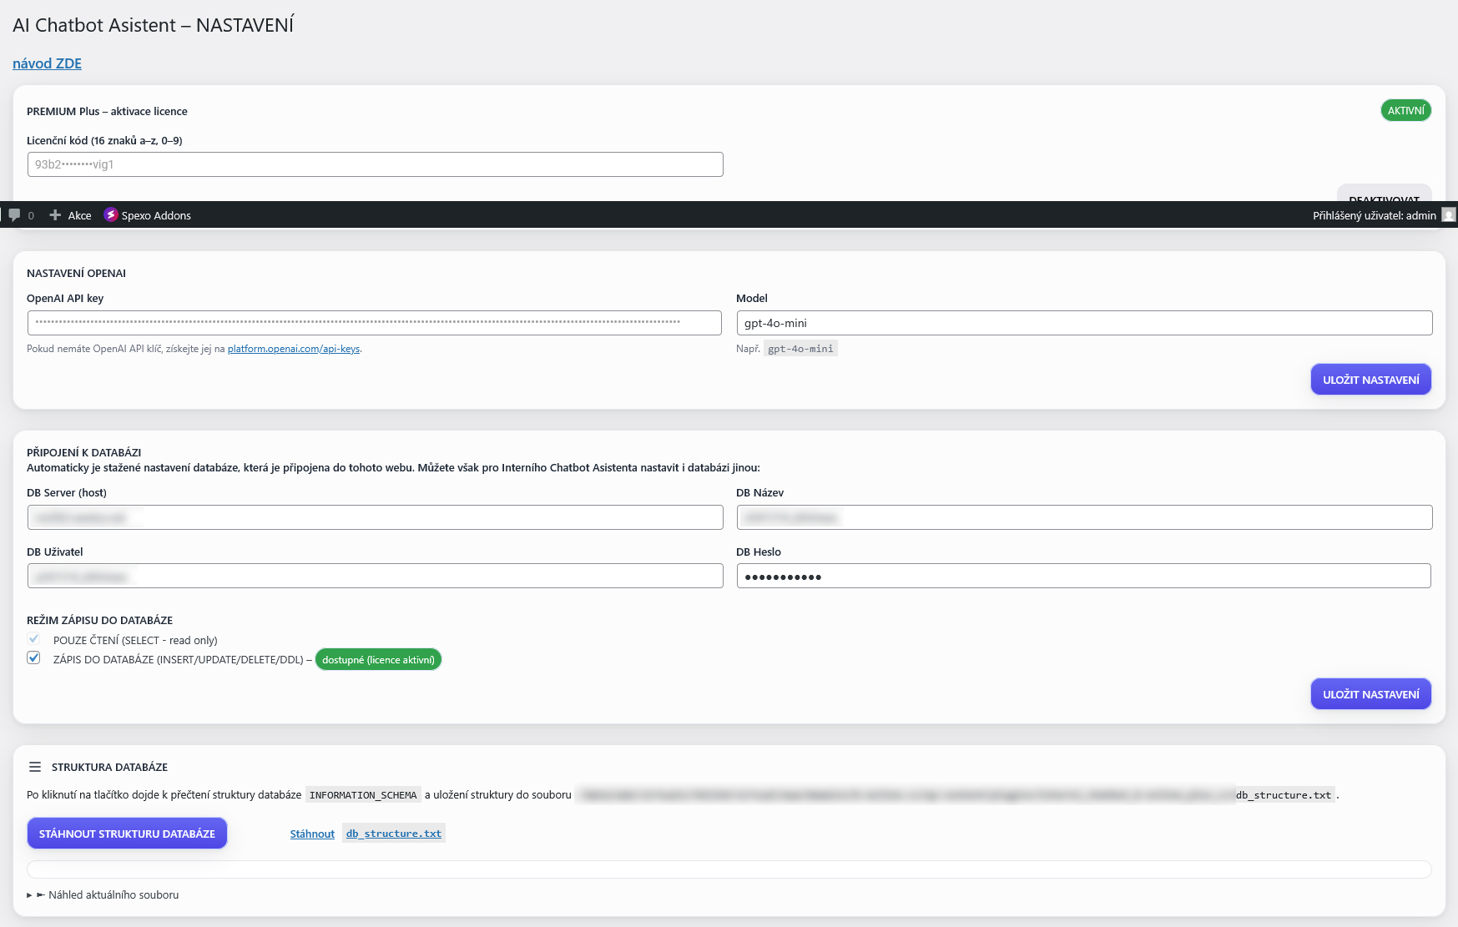This screenshot has height=927, width=1458.
Task: Open the návod ZDE link
Action: click(47, 63)
